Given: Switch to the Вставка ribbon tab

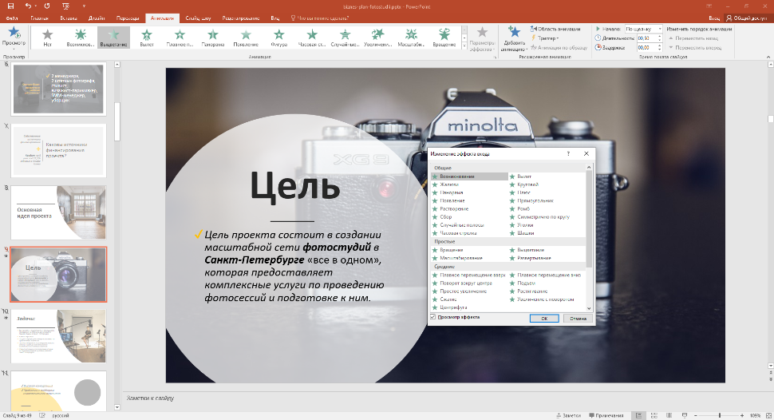Looking at the screenshot, I should [69, 18].
